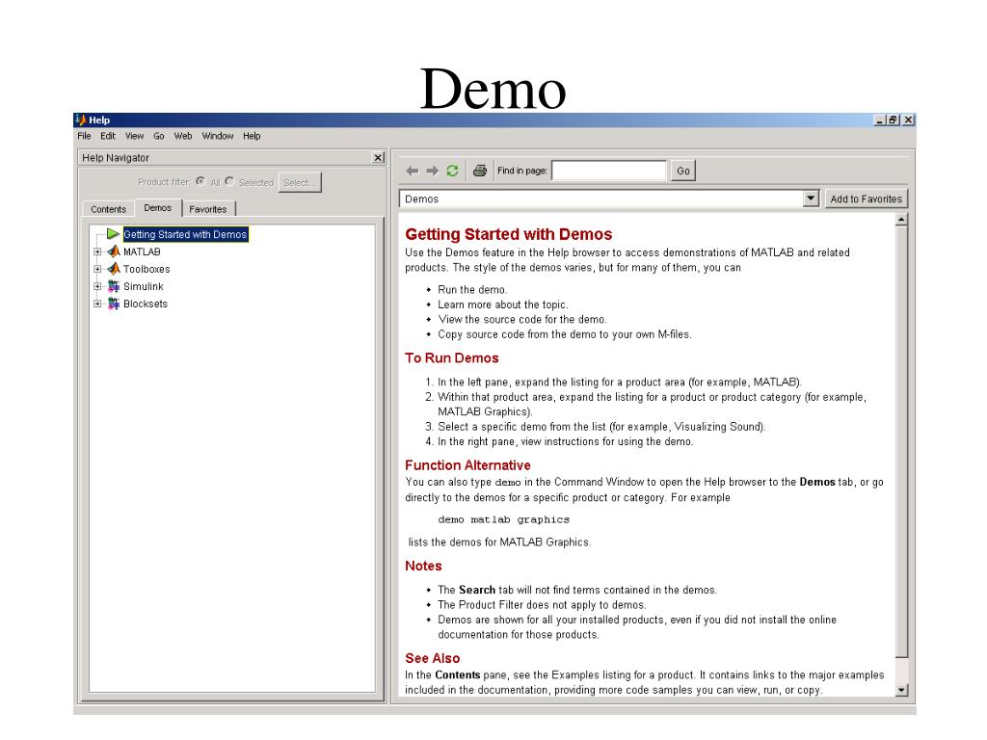Expand the MATLAB demos node
Image resolution: width=987 pixels, height=740 pixels.
click(97, 251)
